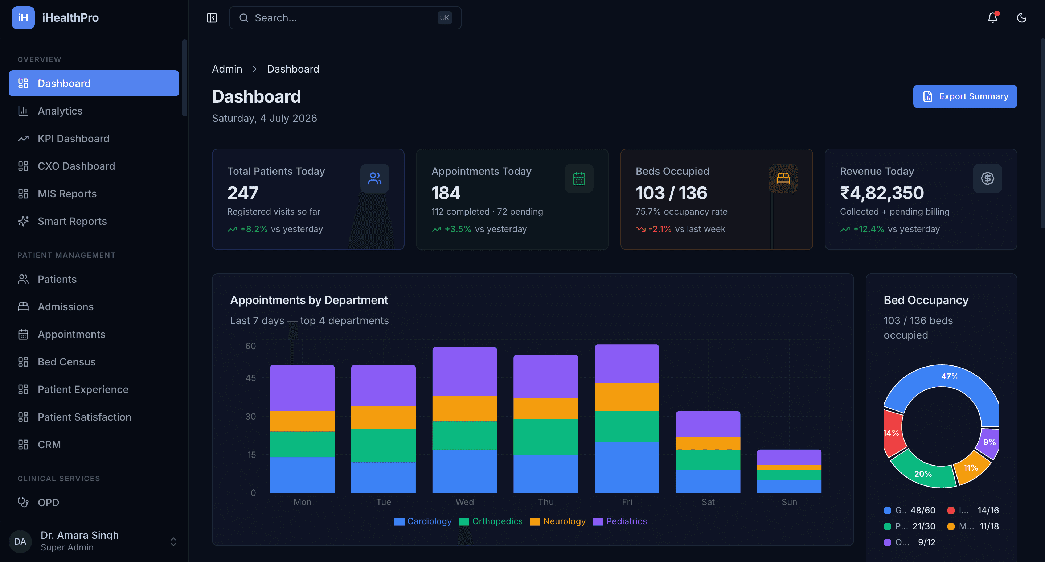Click the Patients people icon
The image size is (1045, 562).
[x=23, y=280]
